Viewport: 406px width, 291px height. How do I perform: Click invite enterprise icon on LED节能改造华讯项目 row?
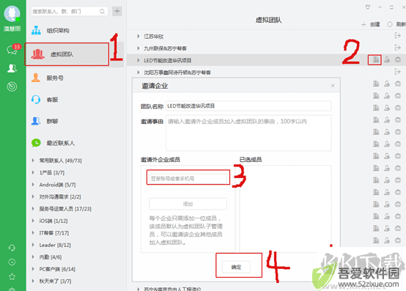(376, 60)
